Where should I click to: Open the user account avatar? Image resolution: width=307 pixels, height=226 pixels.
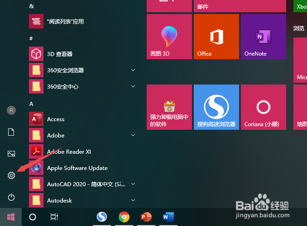(x=11, y=110)
